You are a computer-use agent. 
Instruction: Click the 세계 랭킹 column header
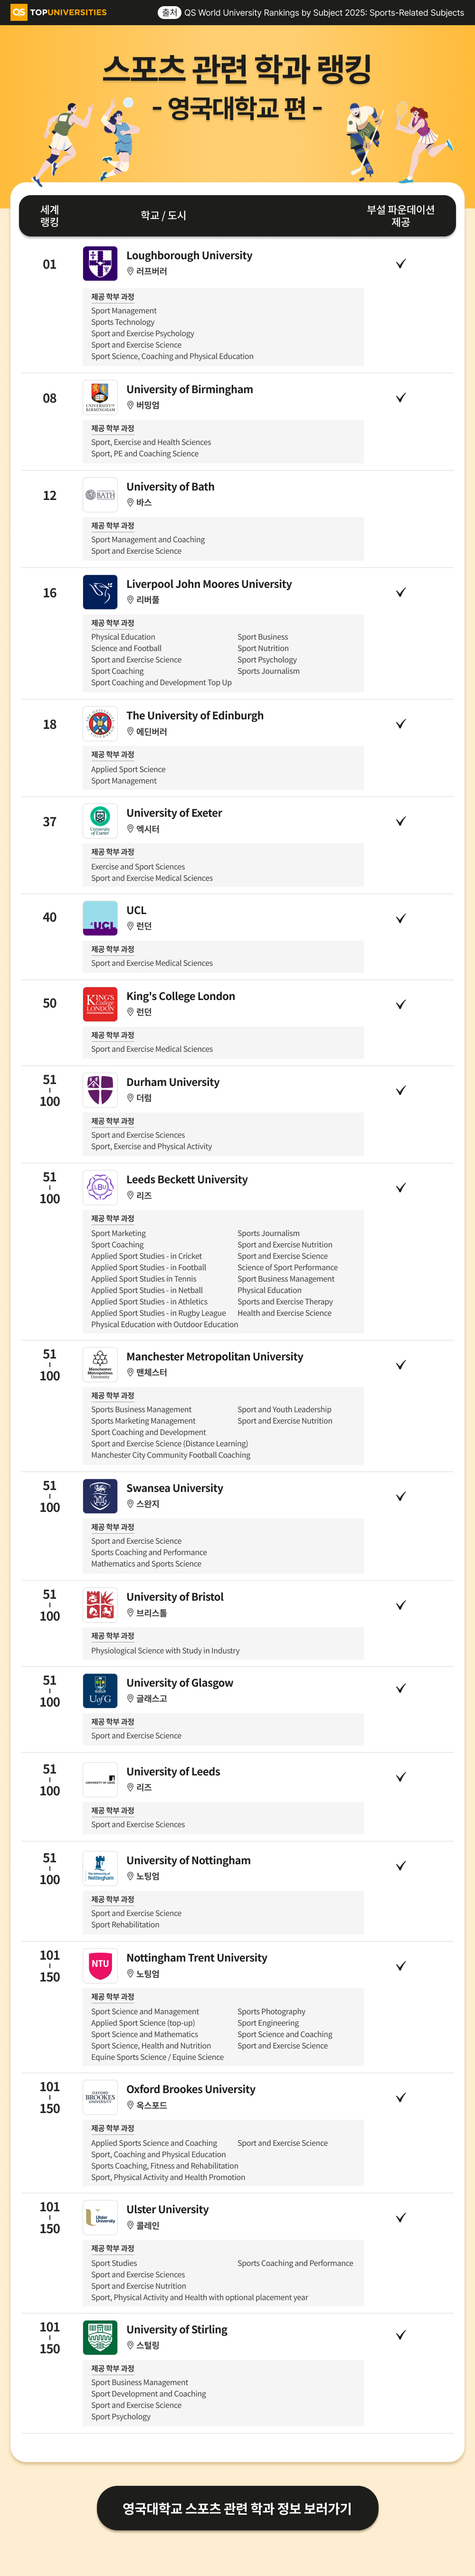[49, 216]
